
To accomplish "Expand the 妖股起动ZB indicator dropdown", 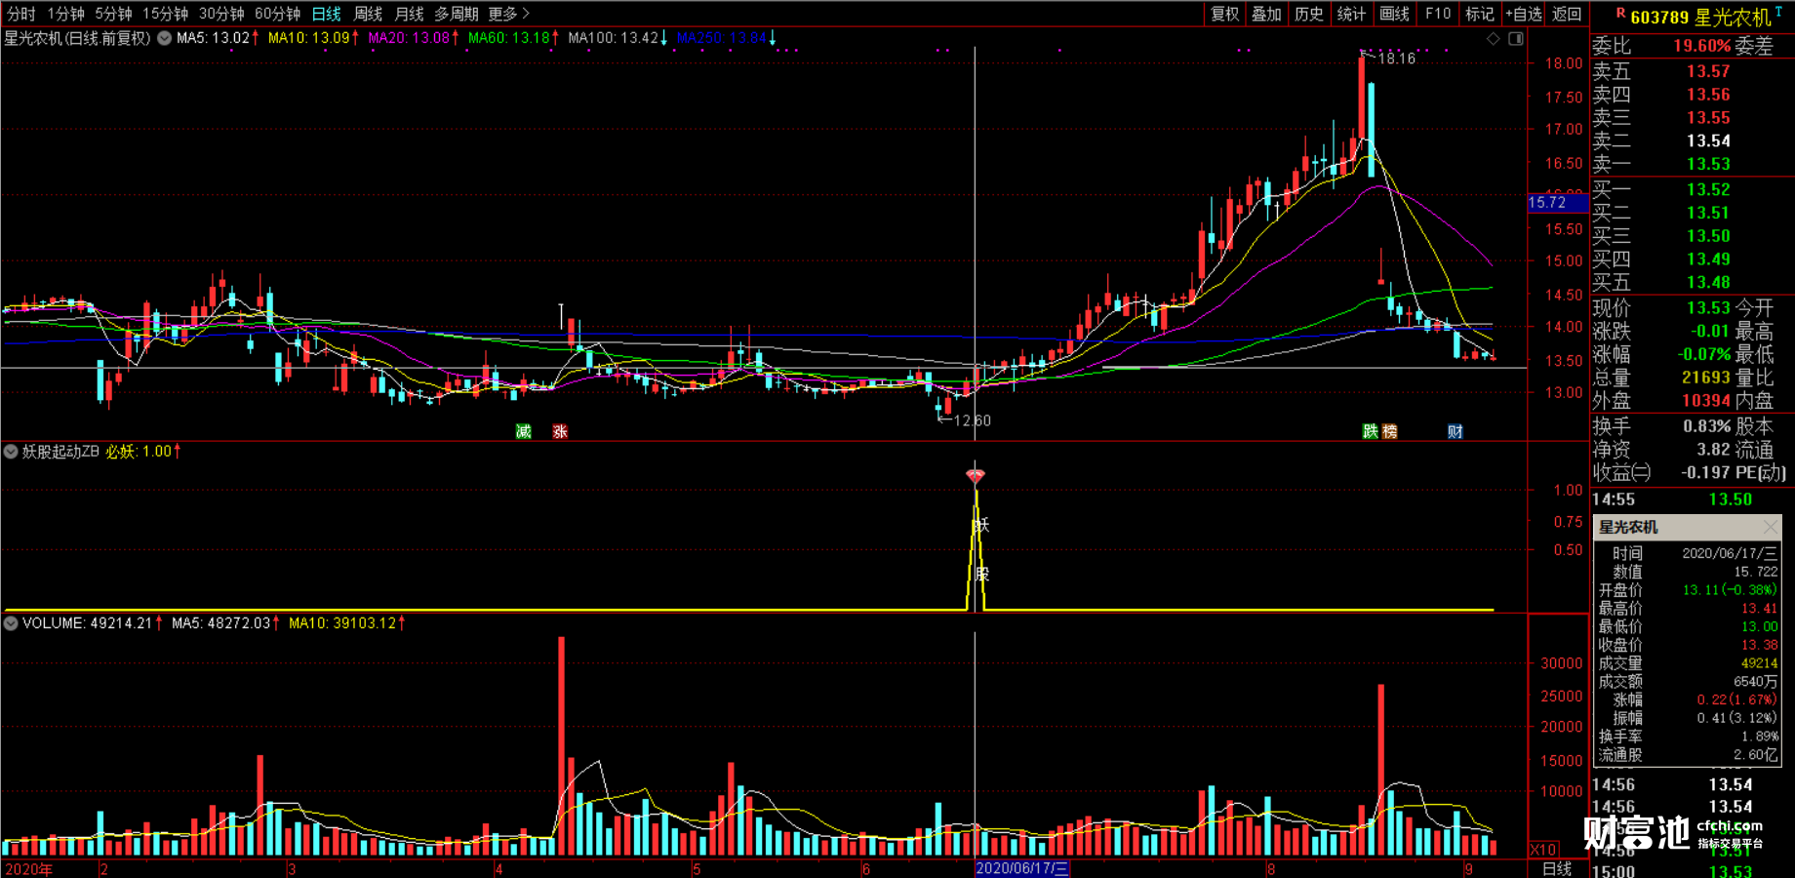I will point(11,452).
